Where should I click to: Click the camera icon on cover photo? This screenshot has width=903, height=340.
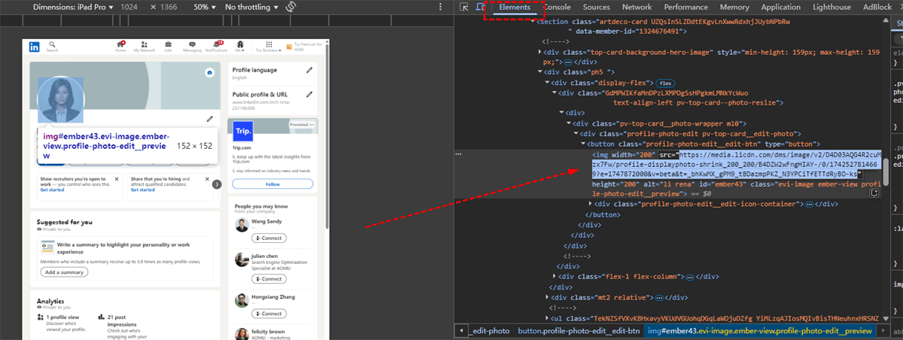tap(208, 73)
